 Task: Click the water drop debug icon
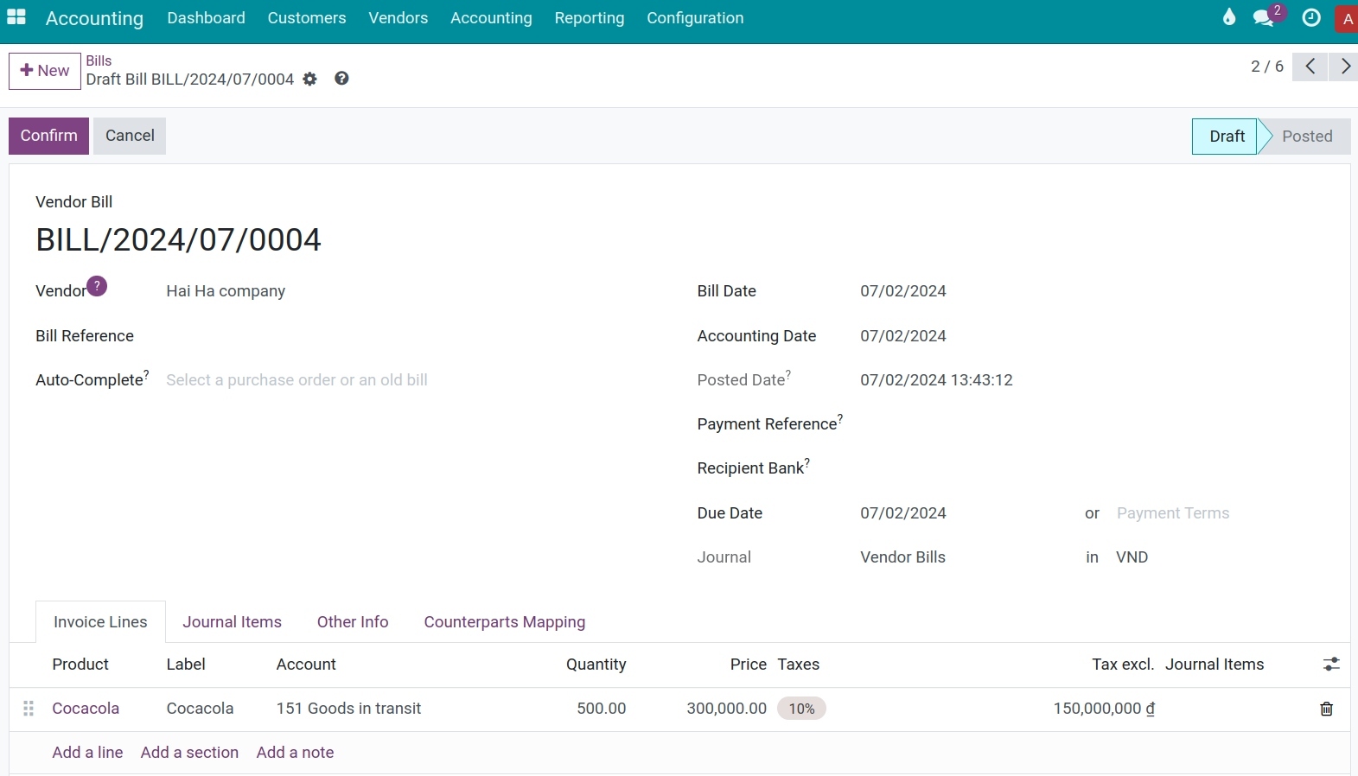tap(1228, 17)
